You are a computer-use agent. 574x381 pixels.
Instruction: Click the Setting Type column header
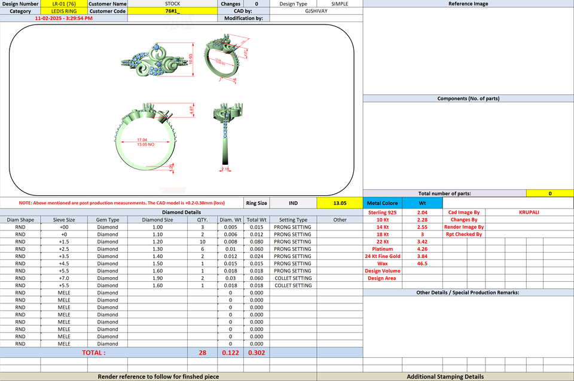(x=293, y=220)
